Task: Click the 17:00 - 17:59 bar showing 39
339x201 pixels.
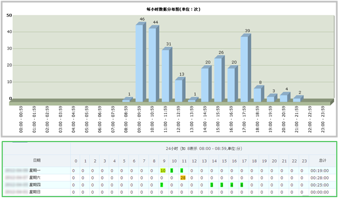Action: [x=246, y=68]
